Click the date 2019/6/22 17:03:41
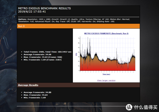 click(x=32, y=12)
